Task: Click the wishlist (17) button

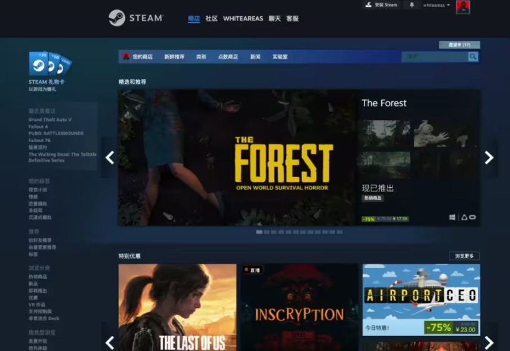Action: pos(459,44)
